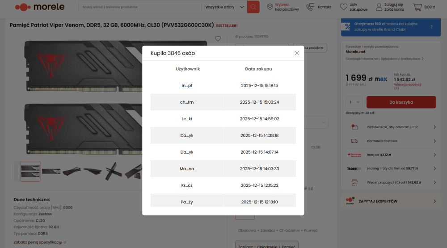The height and width of the screenshot is (248, 447).
Task: Click Wybierz kod pocztowy link
Action: 287,7
